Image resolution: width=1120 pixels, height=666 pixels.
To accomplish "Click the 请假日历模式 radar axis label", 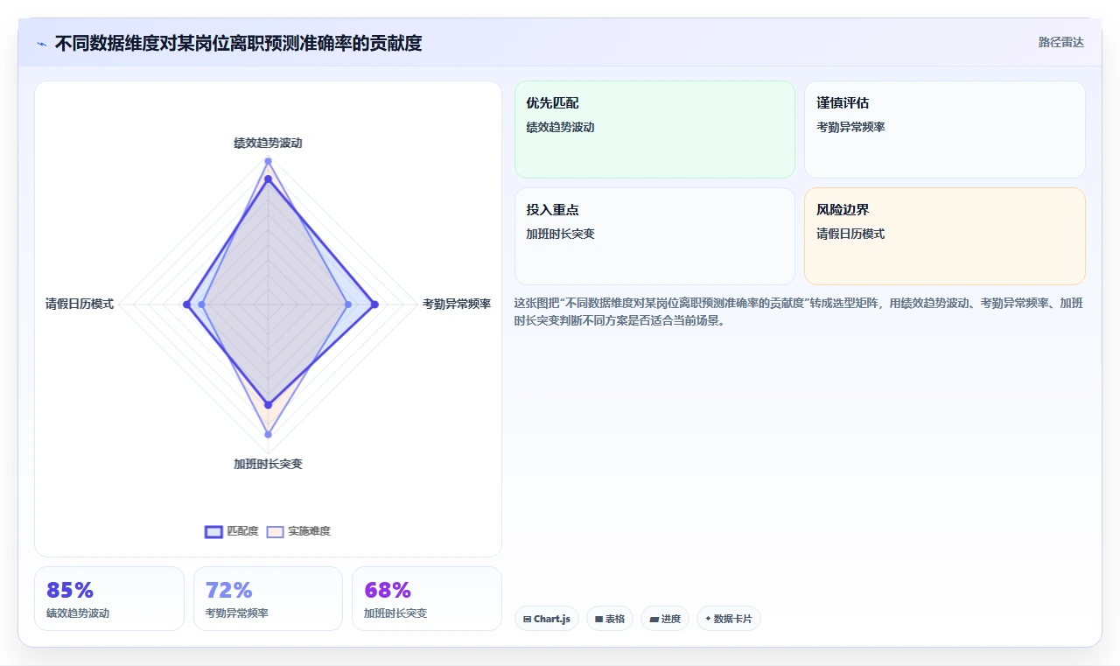I will pos(80,305).
